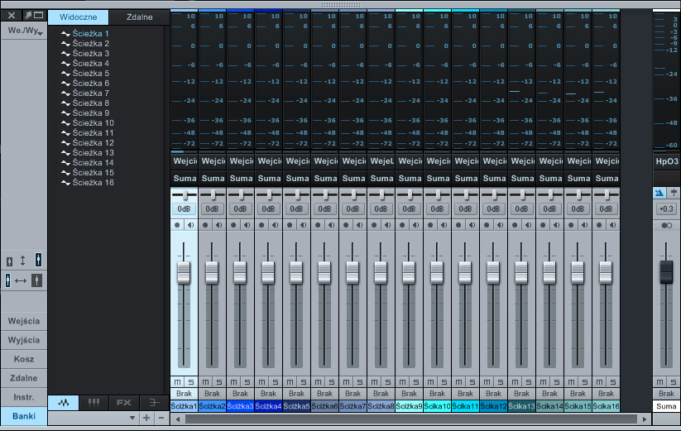Viewport: 681px width, 431px height.
Task: Open the Banki section
Action: (x=24, y=416)
